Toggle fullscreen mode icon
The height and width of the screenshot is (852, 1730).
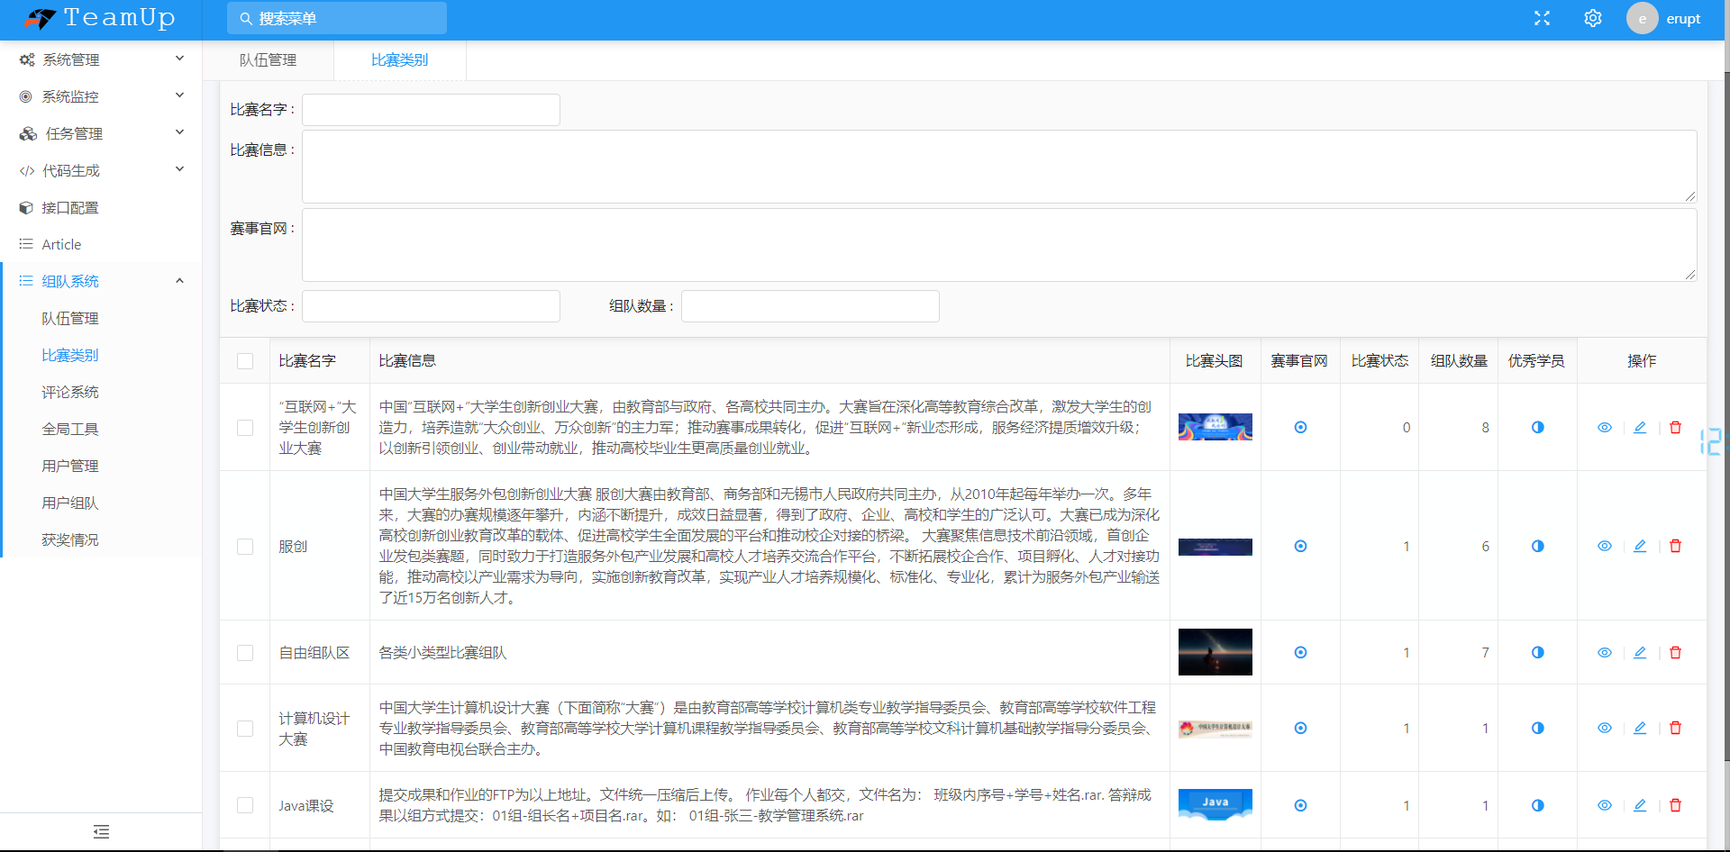click(1542, 18)
